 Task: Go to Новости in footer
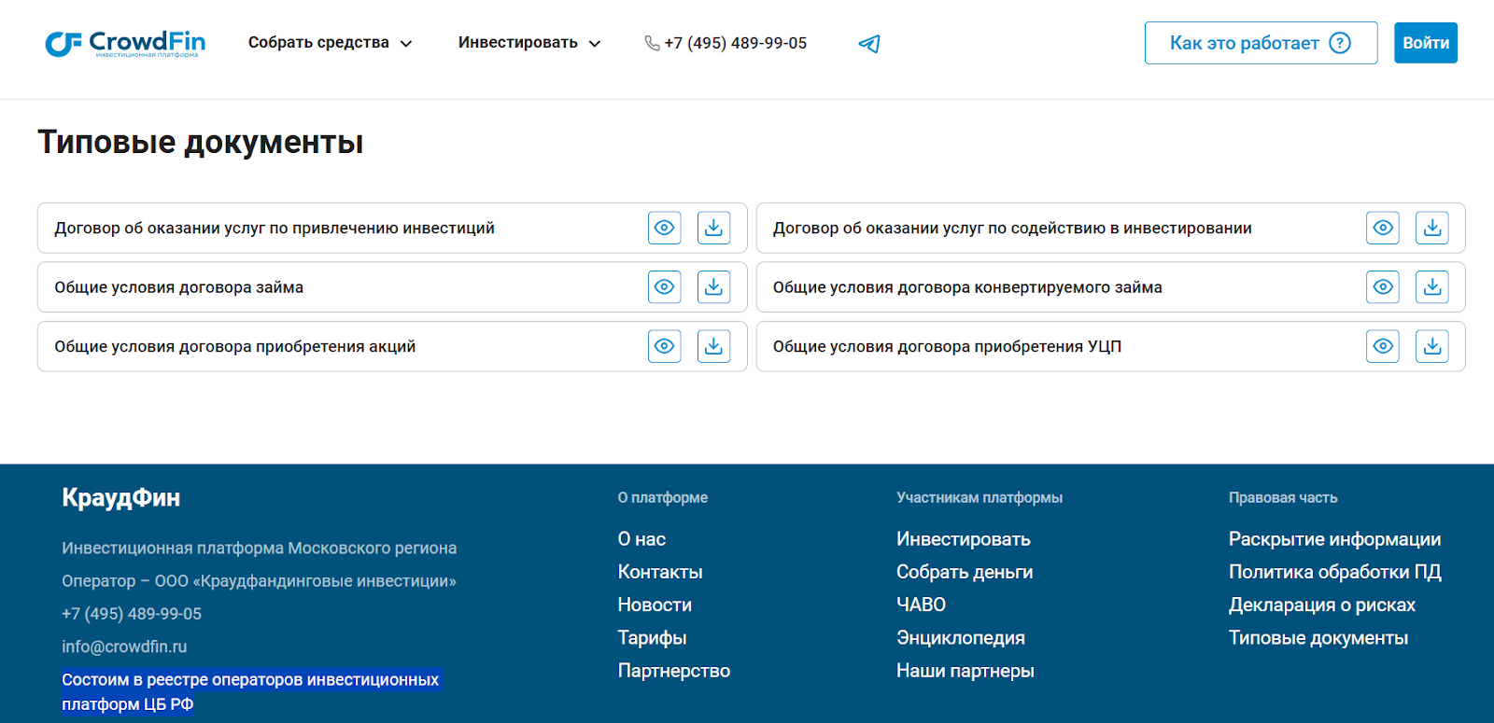tap(655, 605)
